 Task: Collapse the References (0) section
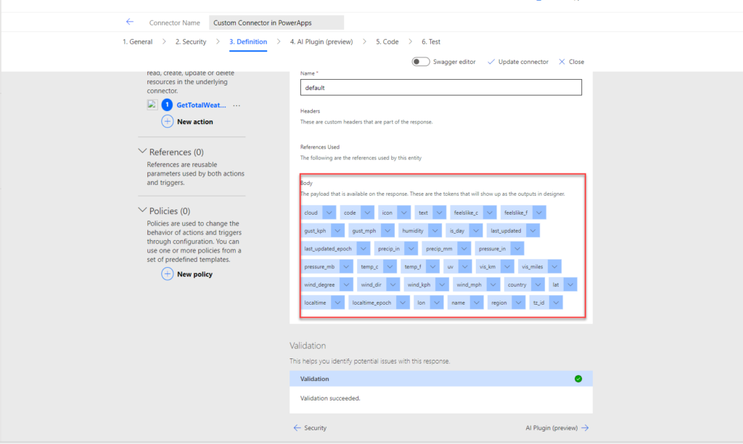pyautogui.click(x=142, y=151)
